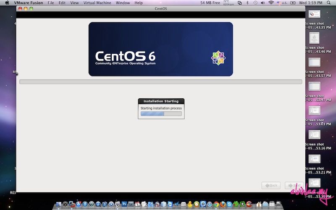
Task: Launch Firefox from the dock
Action: click(x=223, y=204)
